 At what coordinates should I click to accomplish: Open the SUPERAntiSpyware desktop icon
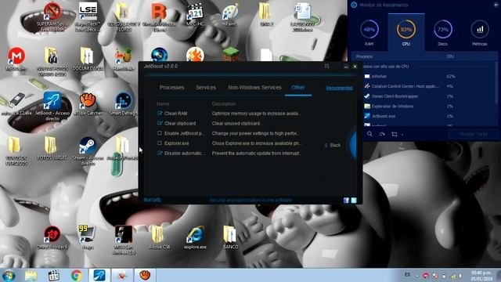pyautogui.click(x=52, y=16)
